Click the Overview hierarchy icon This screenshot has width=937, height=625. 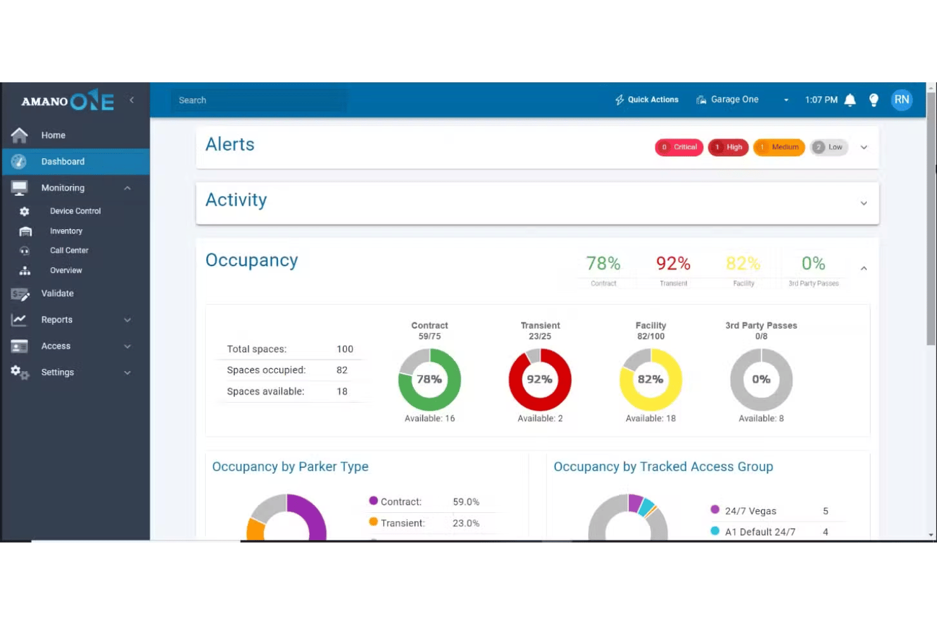click(x=25, y=270)
